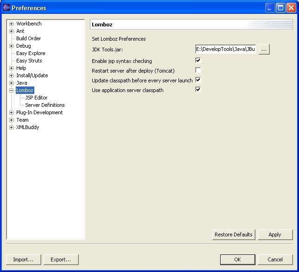Open Build Order preferences page
299x272 pixels.
click(29, 38)
